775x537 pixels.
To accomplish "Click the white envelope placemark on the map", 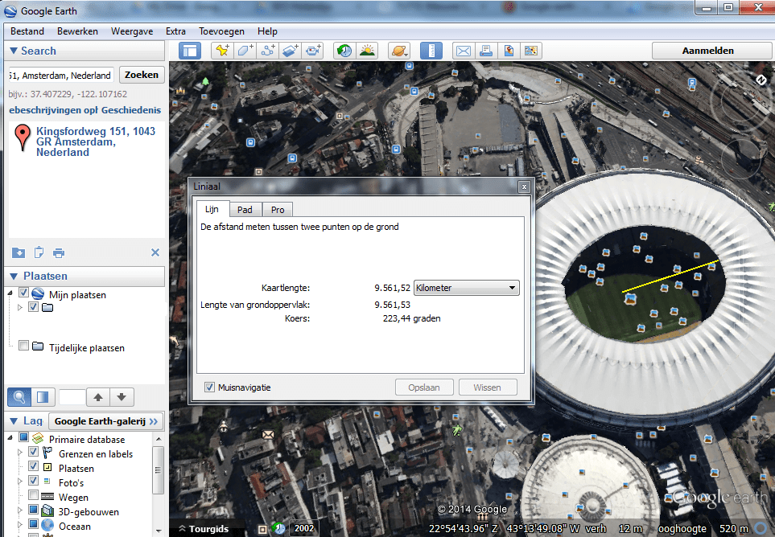I will coord(268,435).
